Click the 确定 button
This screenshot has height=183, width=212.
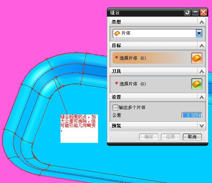pos(149,137)
